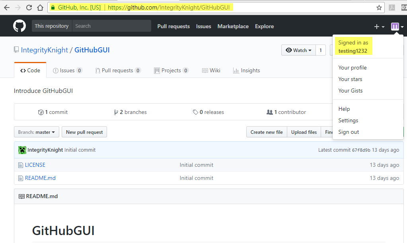Click the branch icon beside 2 branches
The width and height of the screenshot is (407, 243).
[116, 112]
